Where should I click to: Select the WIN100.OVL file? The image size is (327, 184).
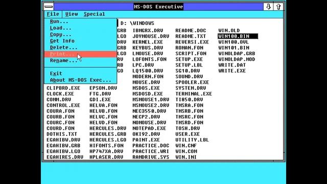click(233, 42)
